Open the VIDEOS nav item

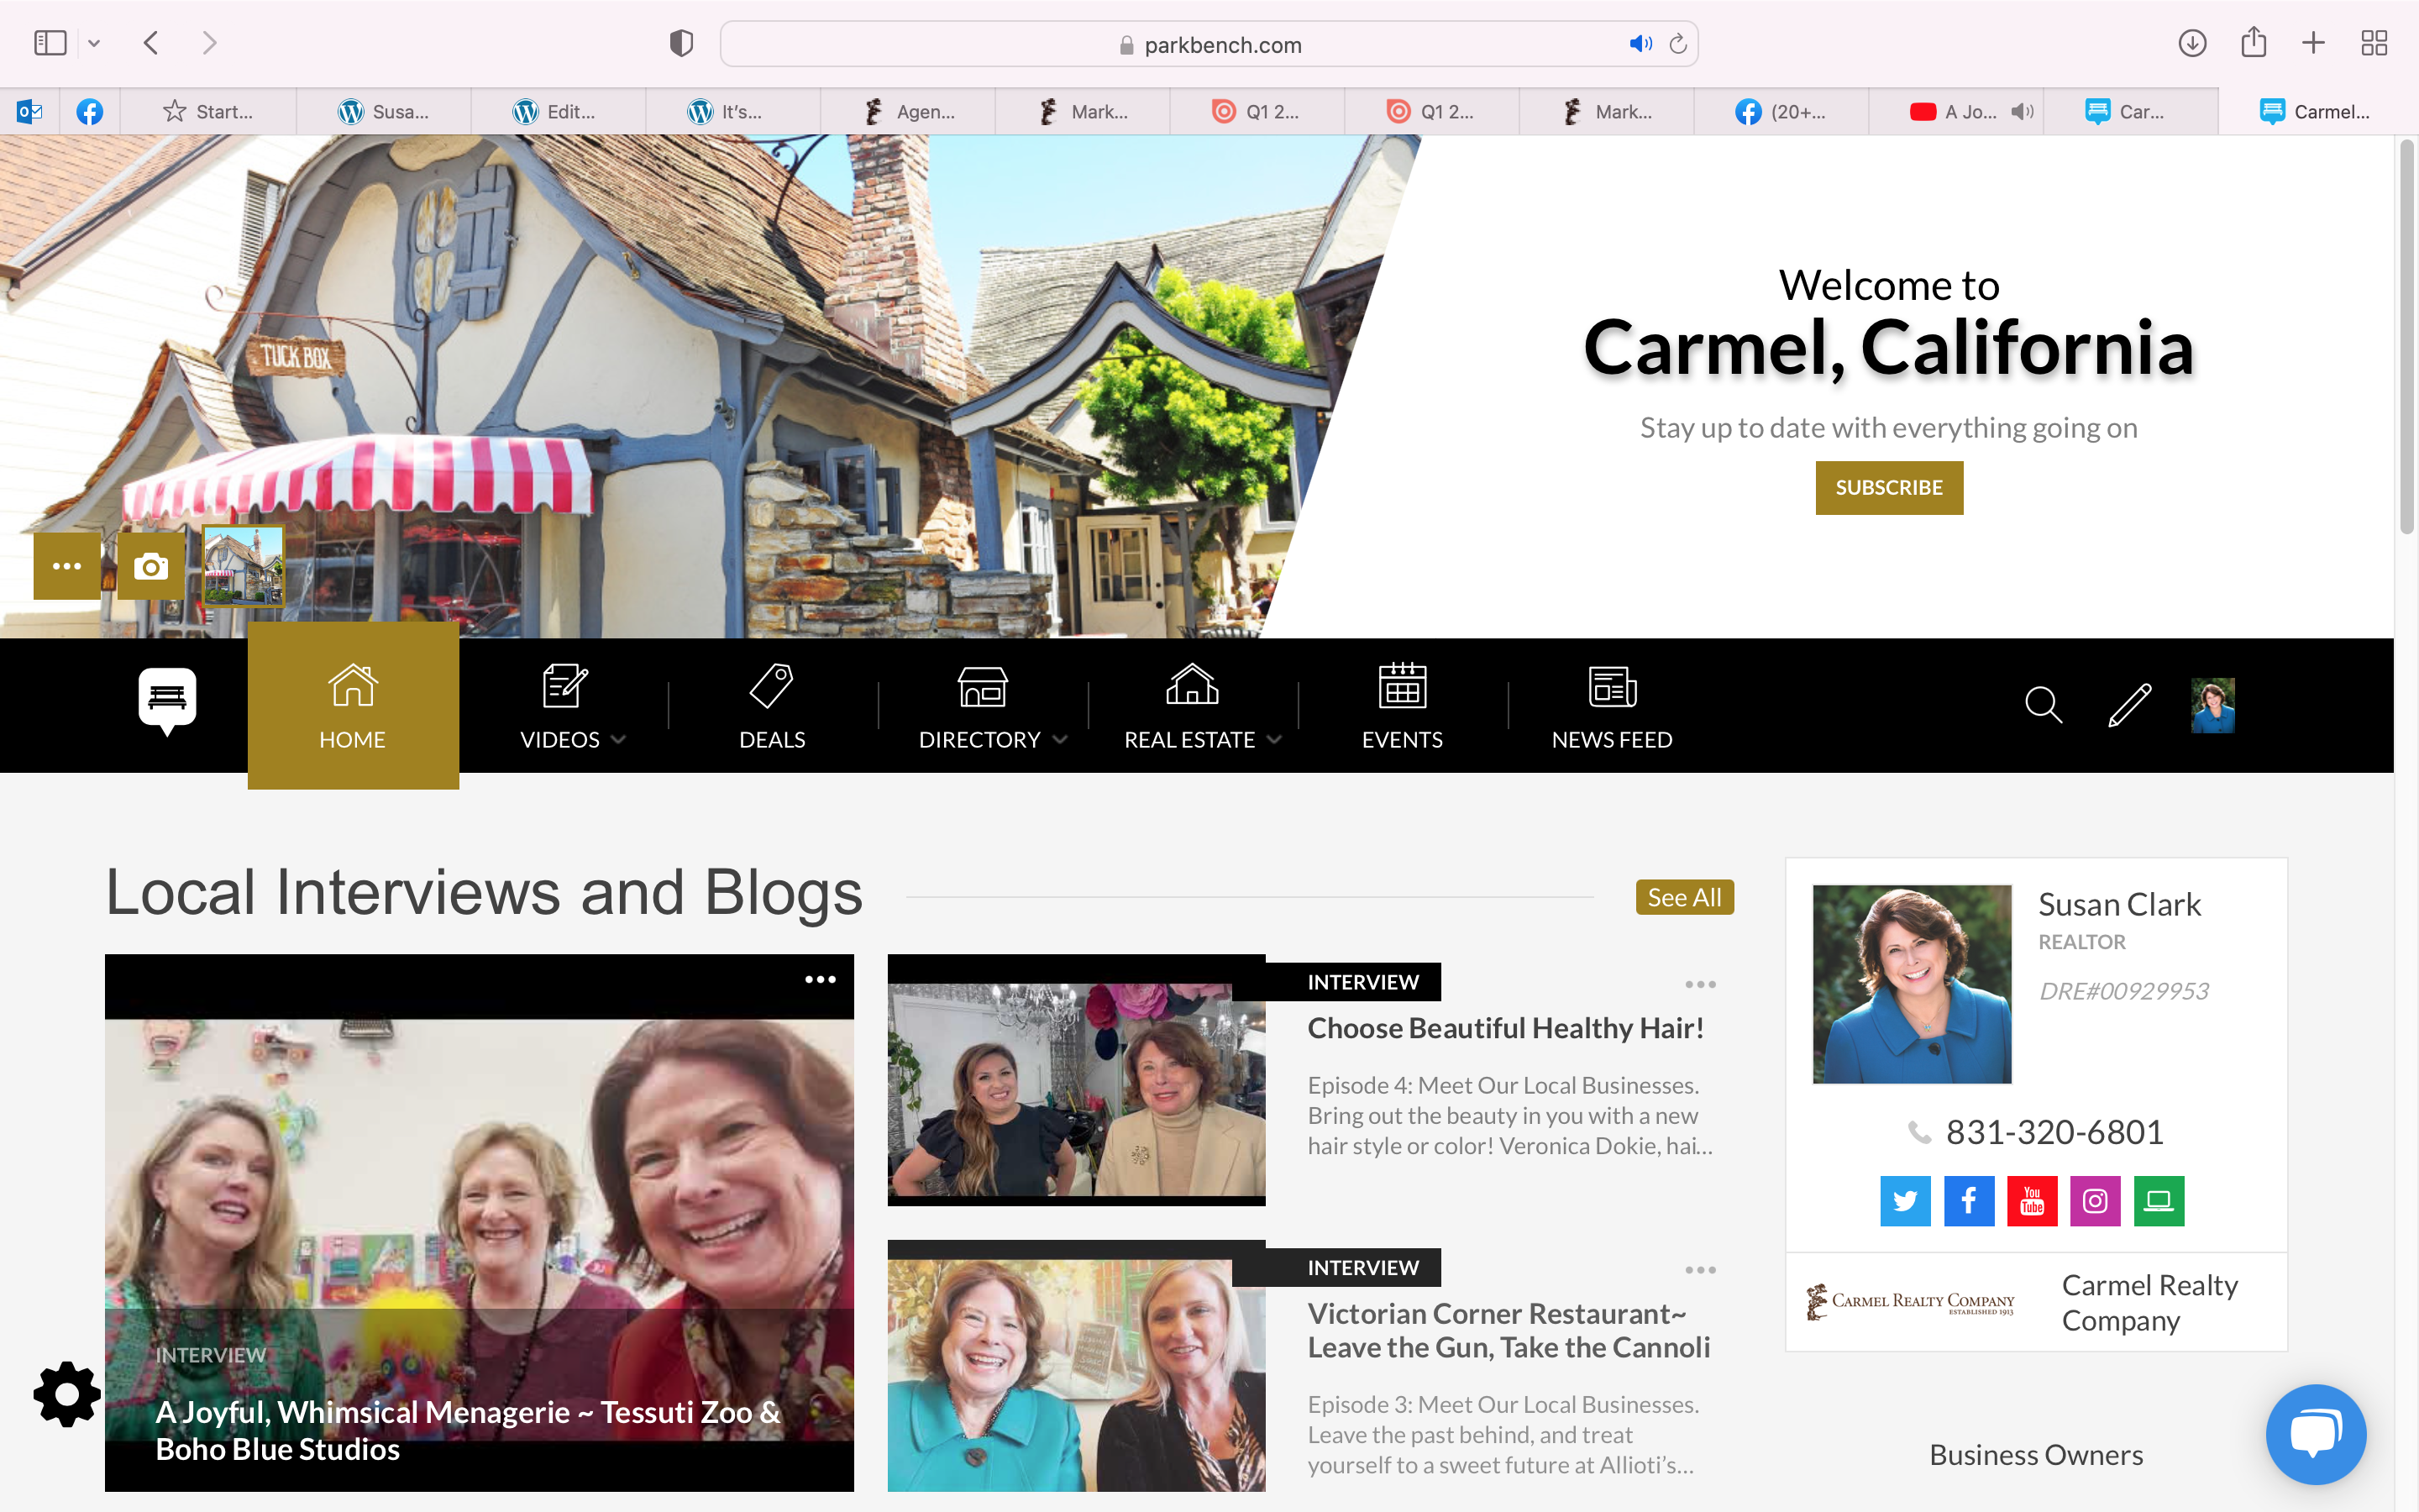click(559, 706)
